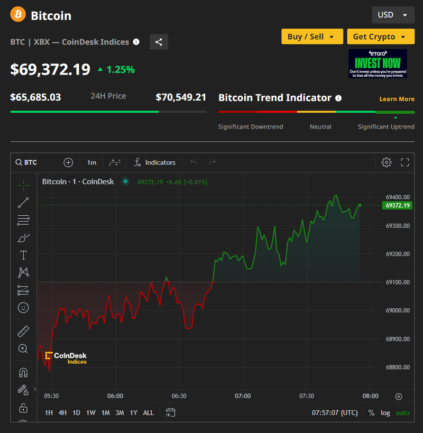Click the BTC symbol search field
The image size is (423, 433).
click(31, 162)
